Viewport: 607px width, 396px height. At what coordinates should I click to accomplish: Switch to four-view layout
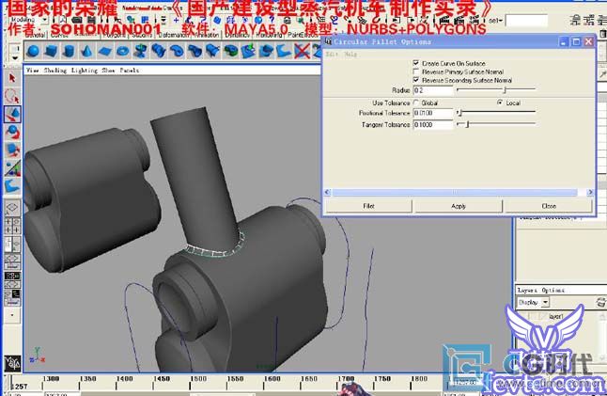(12, 226)
